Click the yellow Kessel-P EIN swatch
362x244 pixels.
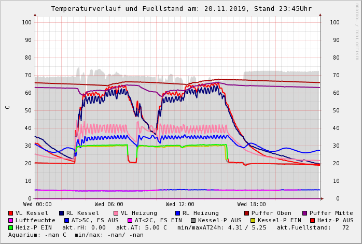253,221
